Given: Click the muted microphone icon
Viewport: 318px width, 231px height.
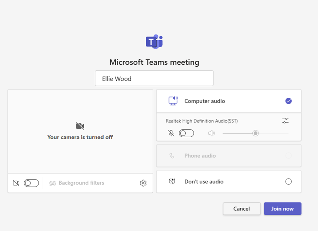Looking at the screenshot, I should 171,133.
